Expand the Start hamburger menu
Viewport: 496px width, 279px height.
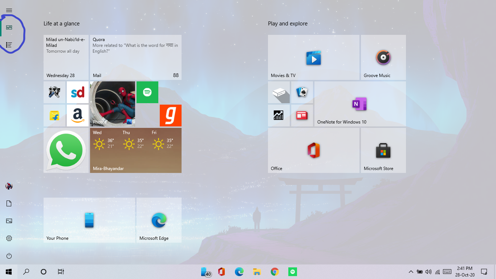[x=9, y=10]
